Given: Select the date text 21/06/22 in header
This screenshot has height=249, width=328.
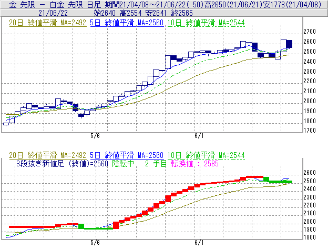Looking at the screenshot, I should pos(53,13).
